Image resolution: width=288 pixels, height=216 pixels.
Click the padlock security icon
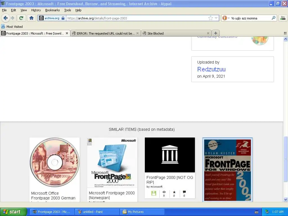tap(63, 18)
